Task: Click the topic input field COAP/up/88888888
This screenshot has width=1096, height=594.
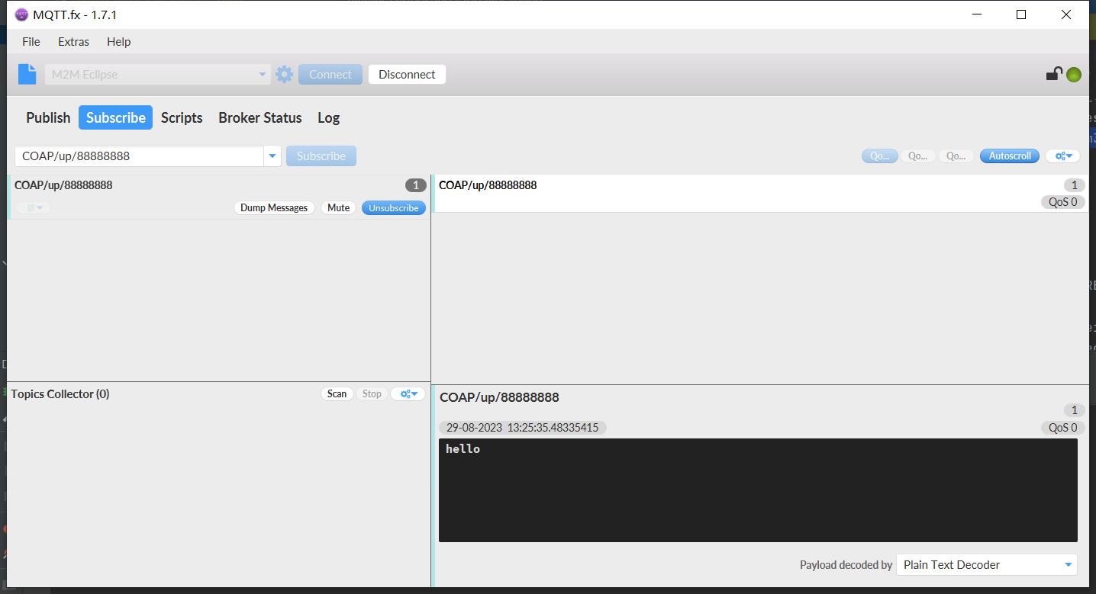Action: click(140, 156)
